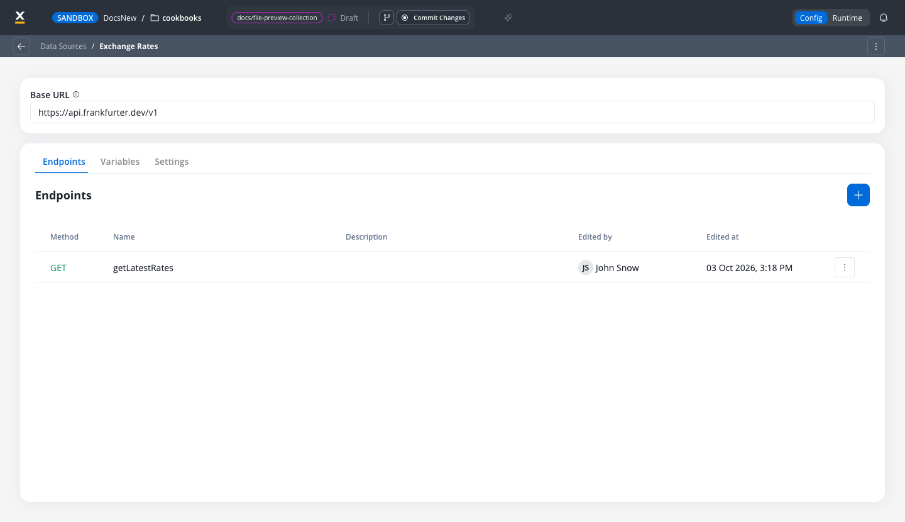Switch to the Variables tab
Screen dimensions: 905x522
pyautogui.click(x=120, y=162)
